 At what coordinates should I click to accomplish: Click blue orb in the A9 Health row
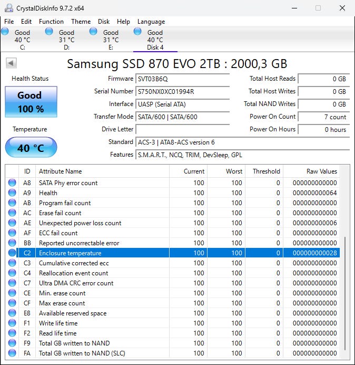coord(12,193)
